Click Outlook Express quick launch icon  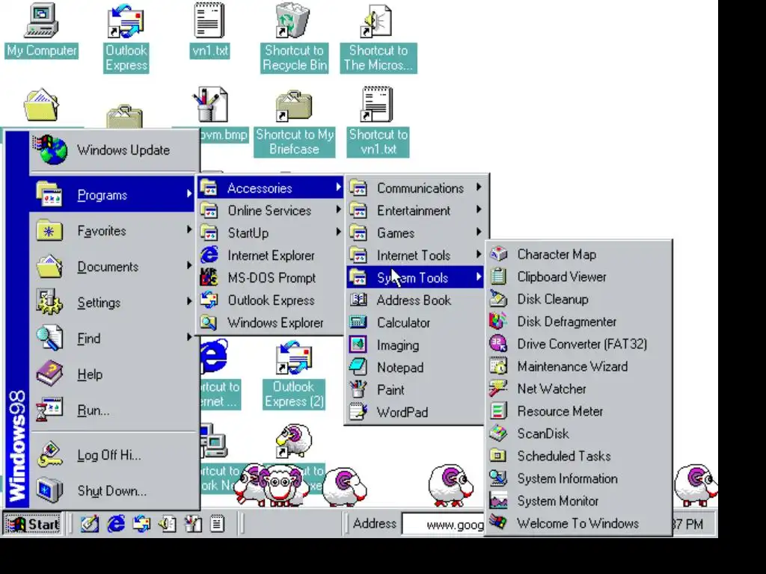[x=141, y=524]
